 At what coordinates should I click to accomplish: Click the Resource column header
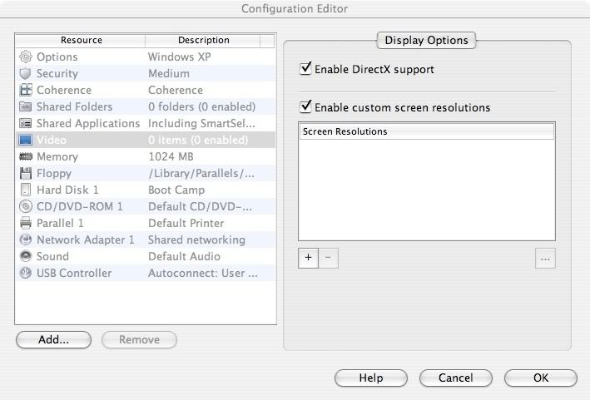(81, 40)
